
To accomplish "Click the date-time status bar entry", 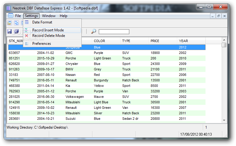I will tap(196, 134).
